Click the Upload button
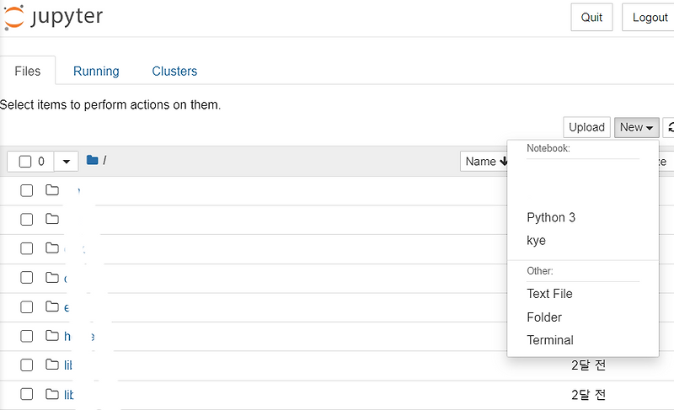This screenshot has width=674, height=410. coord(586,127)
